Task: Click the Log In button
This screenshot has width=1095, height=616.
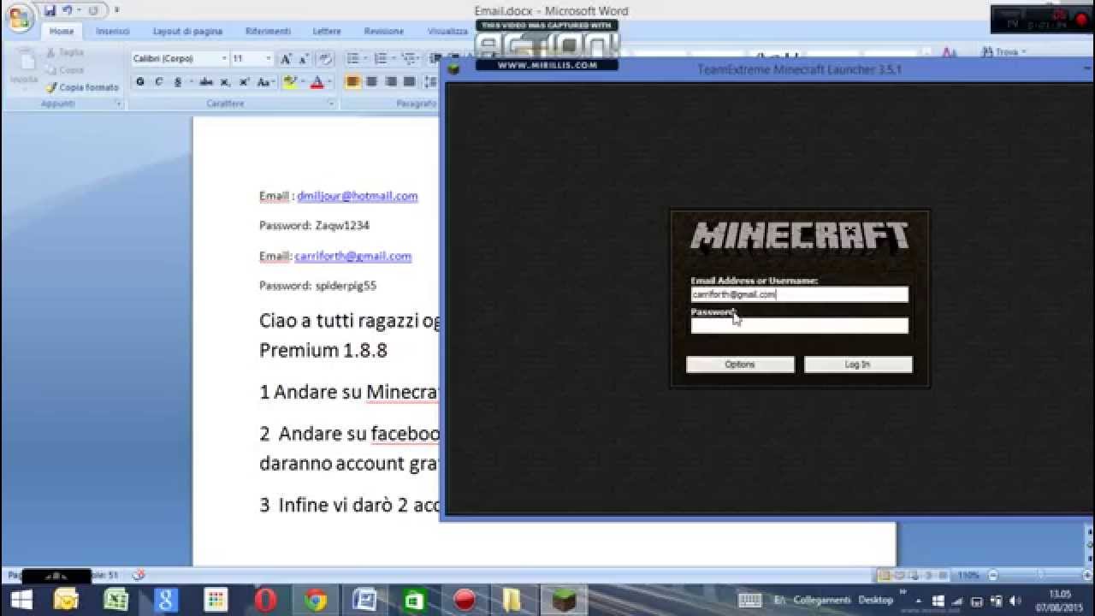Action: [x=858, y=364]
